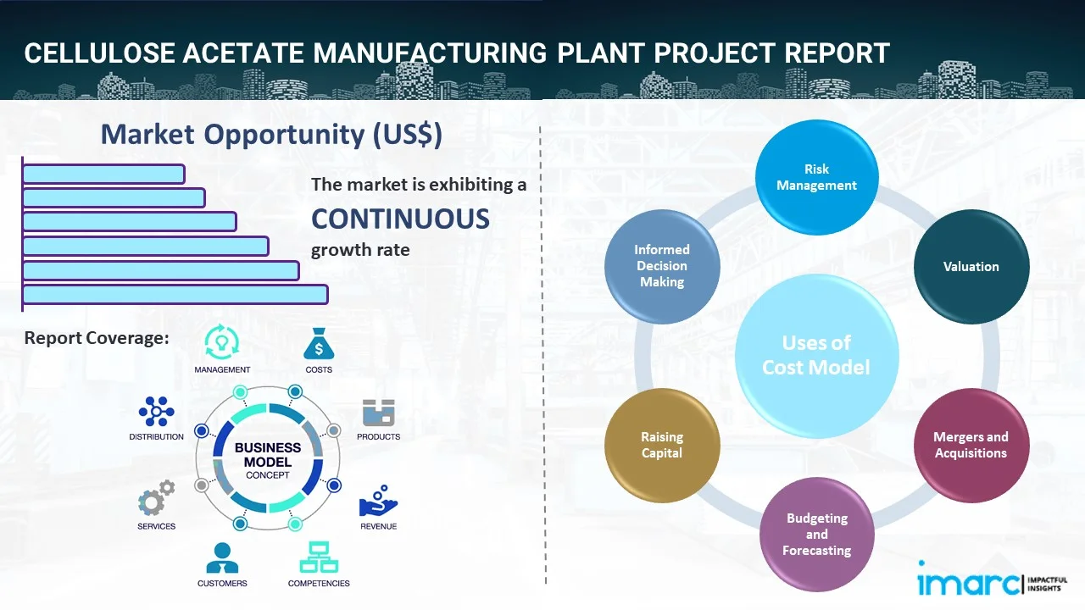Screen dimensions: 1085x610
Task: Select the Competencies diagram icon
Action: 319,558
